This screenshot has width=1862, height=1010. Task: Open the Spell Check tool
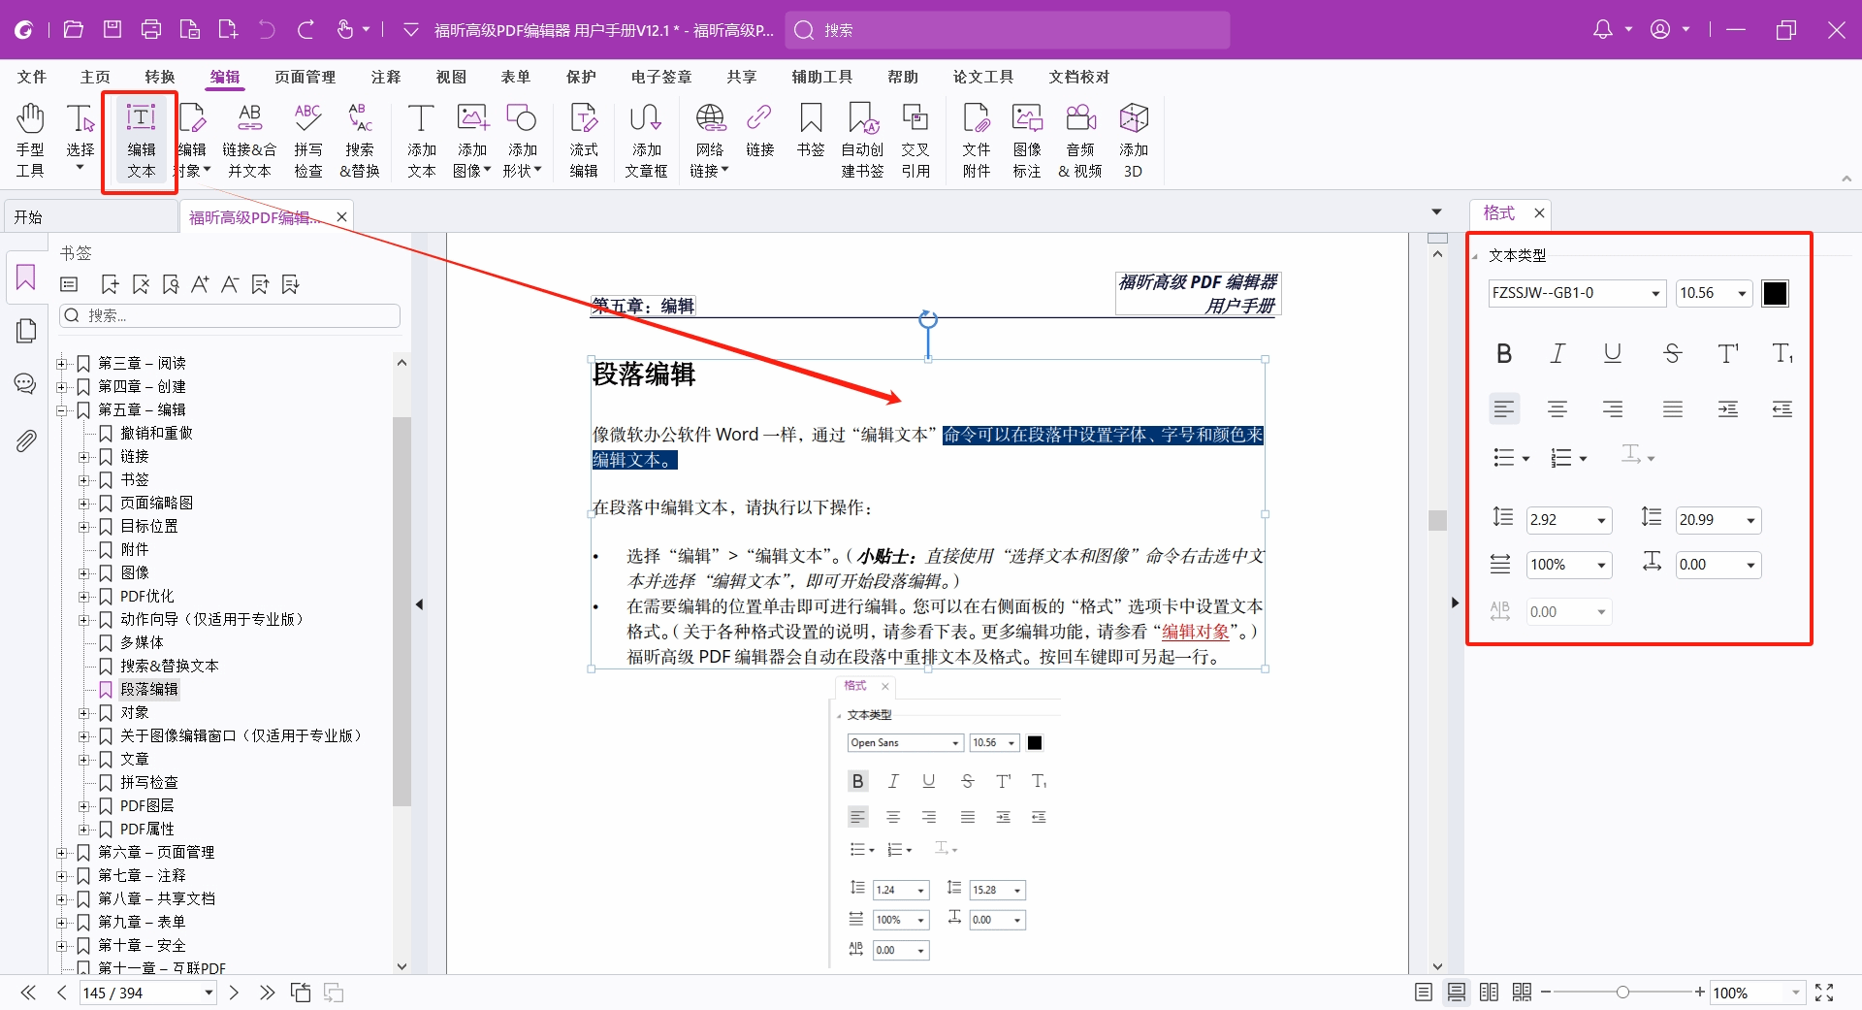click(307, 141)
